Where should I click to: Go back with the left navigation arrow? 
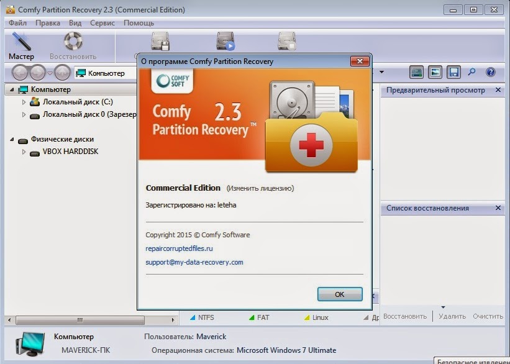click(x=20, y=73)
